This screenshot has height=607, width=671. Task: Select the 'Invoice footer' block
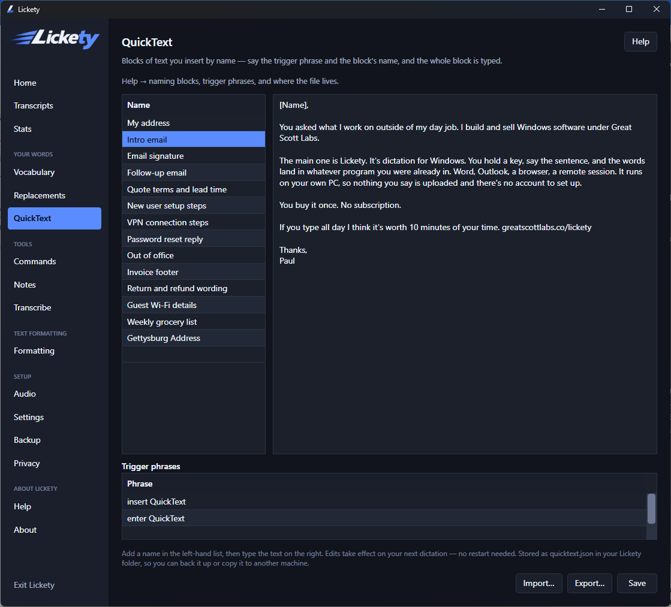tap(194, 272)
